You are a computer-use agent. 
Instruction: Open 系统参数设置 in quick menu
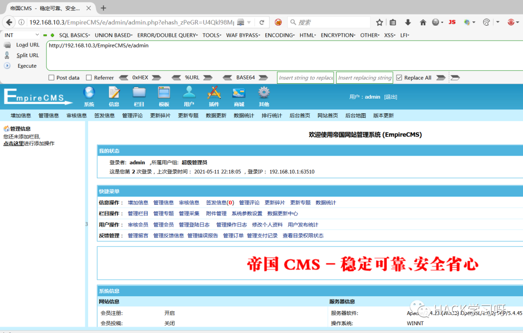coord(247,213)
